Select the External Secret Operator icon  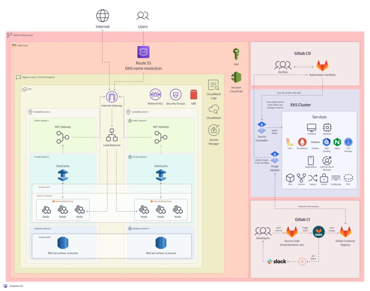pyautogui.click(x=327, y=161)
